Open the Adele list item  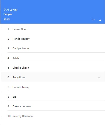(x=53, y=58)
